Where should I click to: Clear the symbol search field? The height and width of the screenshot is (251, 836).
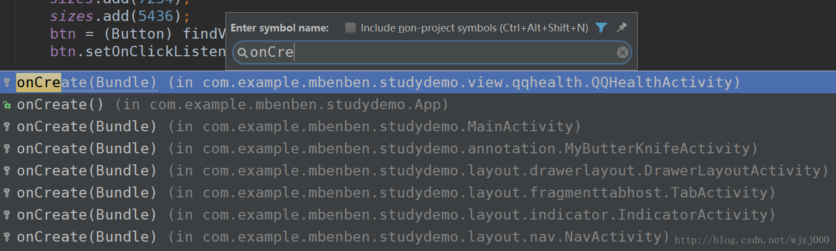[x=622, y=52]
